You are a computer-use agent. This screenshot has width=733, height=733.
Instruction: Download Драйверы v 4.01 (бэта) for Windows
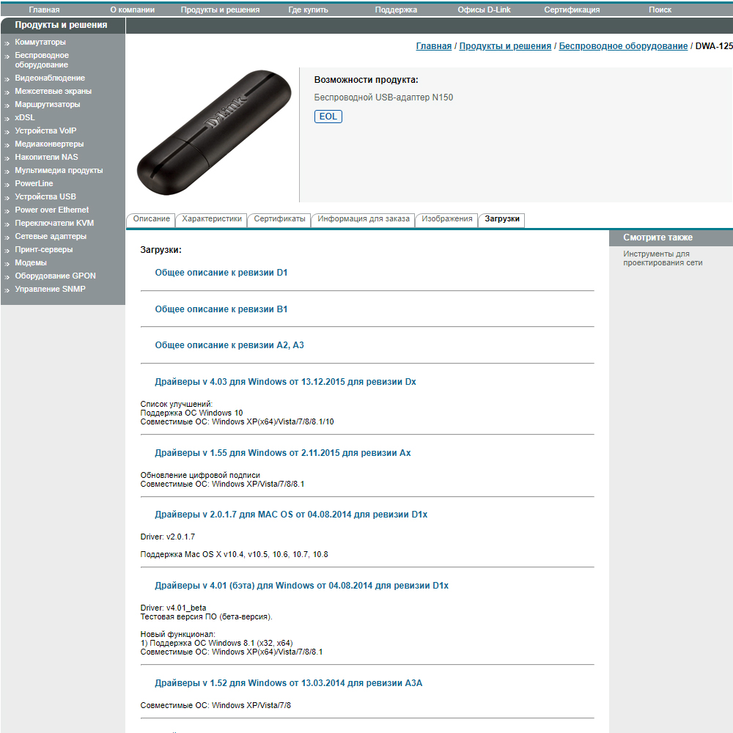pos(301,586)
